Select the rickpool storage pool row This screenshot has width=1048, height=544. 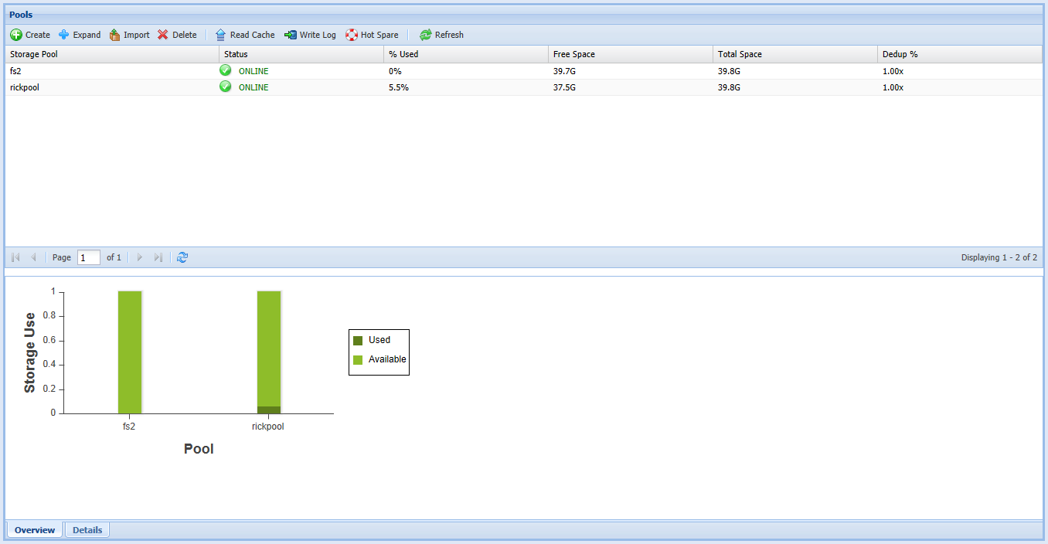(x=523, y=87)
